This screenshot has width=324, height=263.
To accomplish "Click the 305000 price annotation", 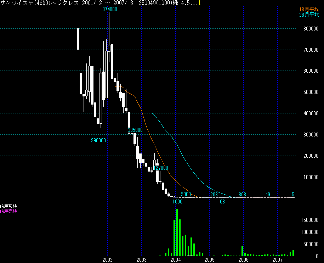I will coord(135,130).
